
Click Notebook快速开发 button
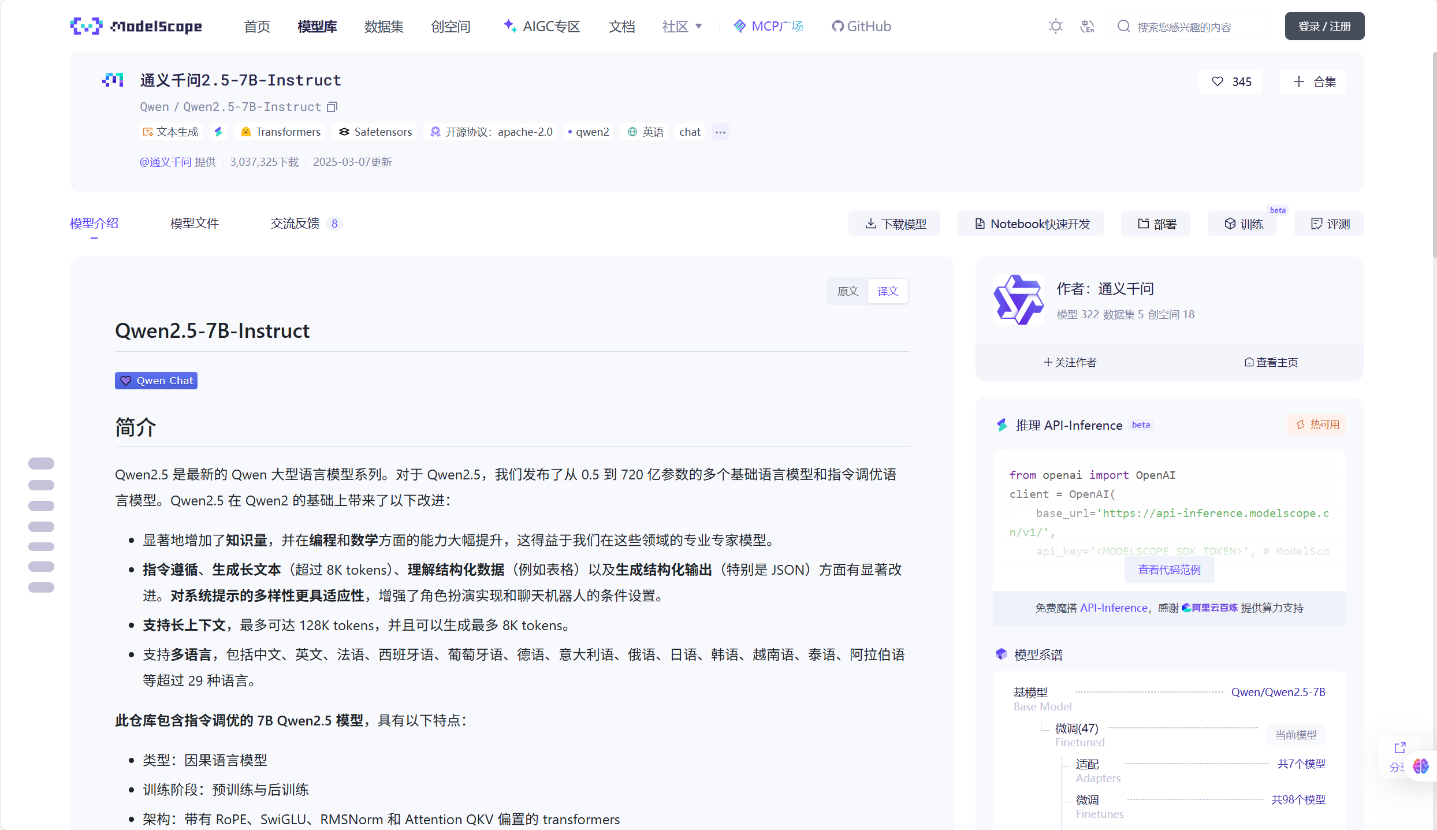pyautogui.click(x=1031, y=224)
